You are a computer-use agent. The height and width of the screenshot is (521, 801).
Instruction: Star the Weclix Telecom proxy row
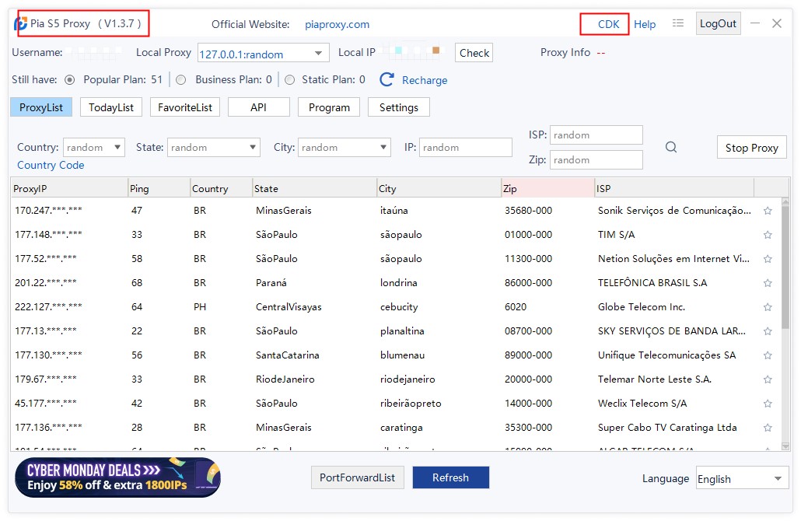768,403
